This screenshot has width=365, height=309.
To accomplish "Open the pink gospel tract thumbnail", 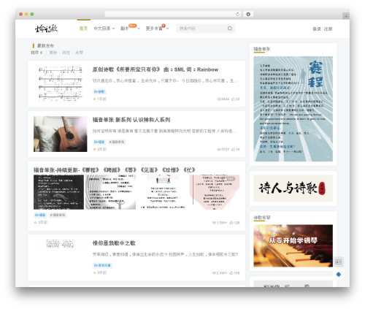I will click(215, 192).
